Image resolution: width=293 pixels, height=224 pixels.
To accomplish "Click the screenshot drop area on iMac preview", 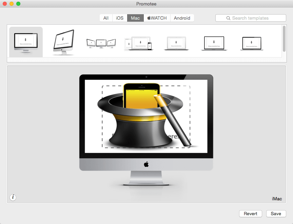I will pos(146,116).
